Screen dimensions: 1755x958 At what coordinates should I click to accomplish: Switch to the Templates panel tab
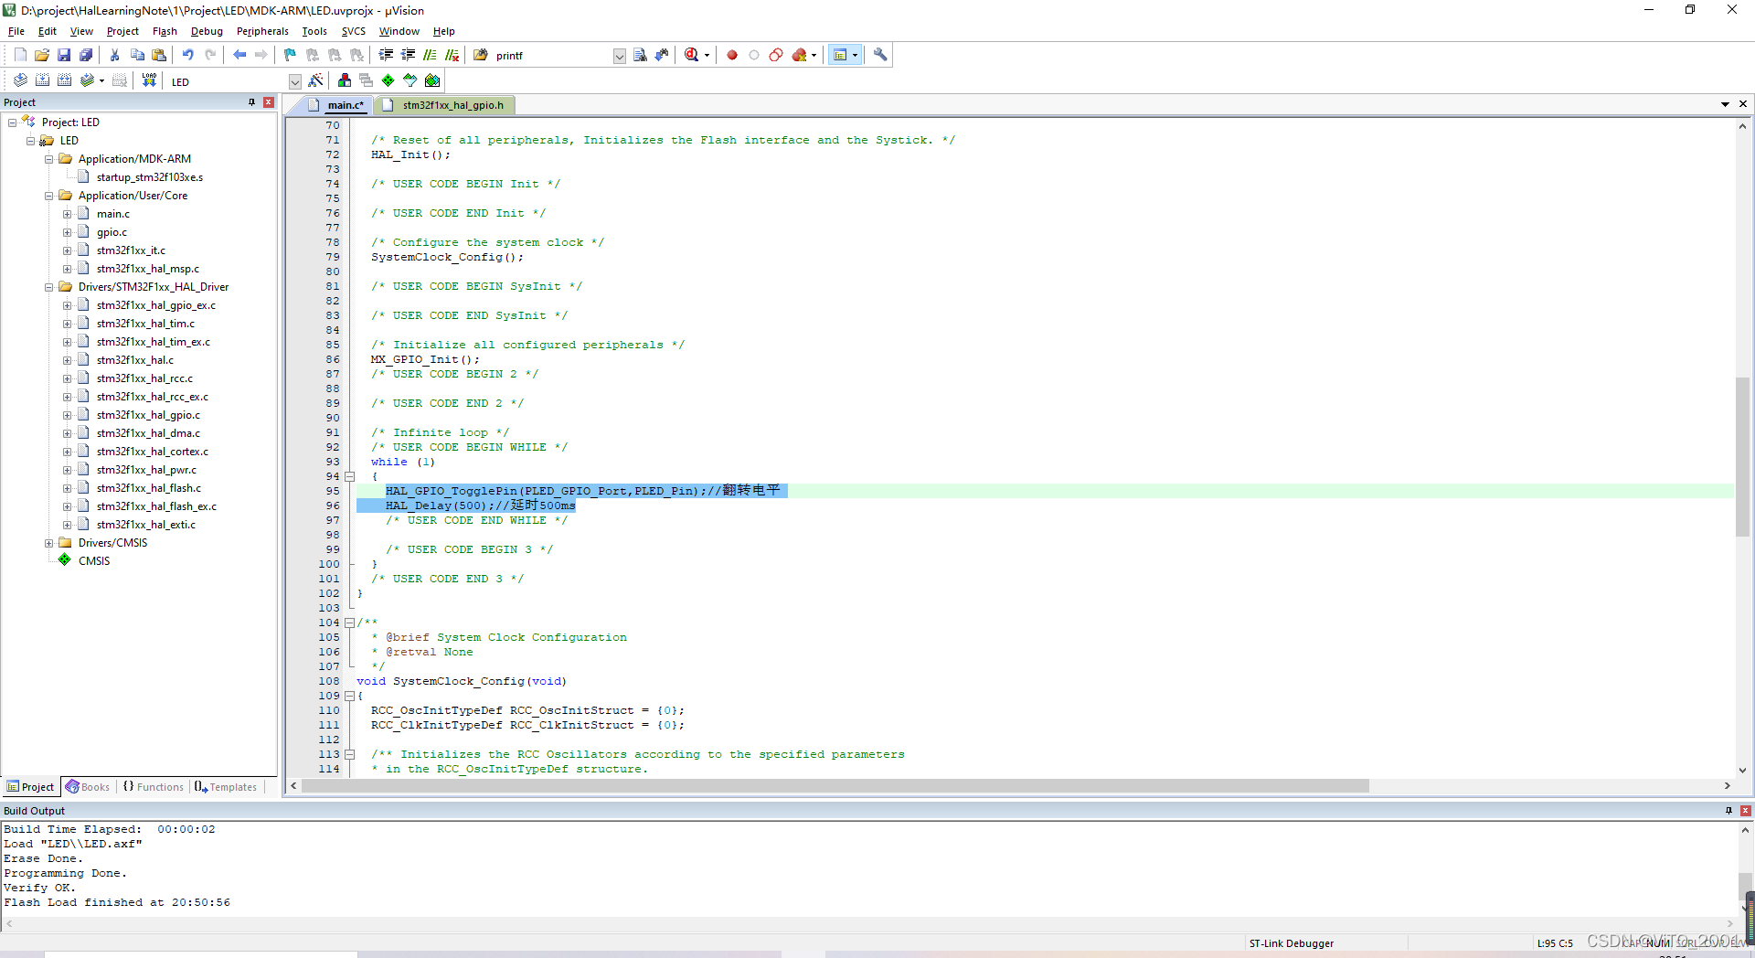pos(226,787)
